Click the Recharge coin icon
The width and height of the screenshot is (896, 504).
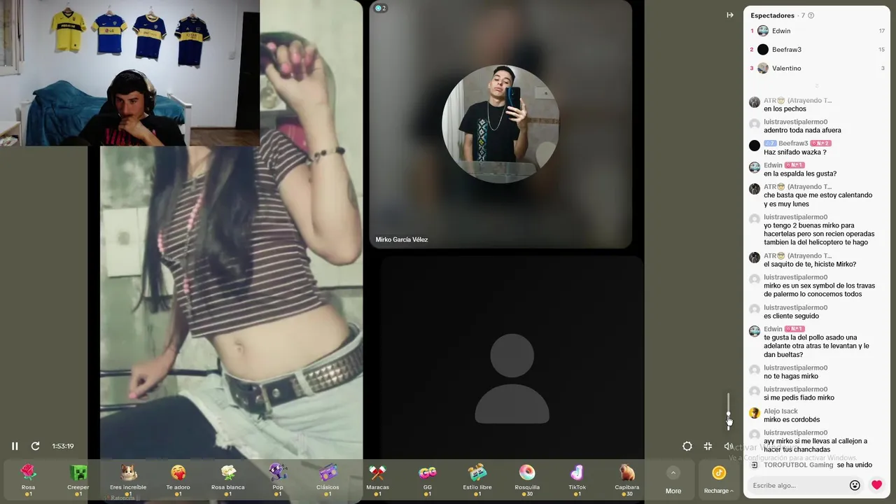[719, 473]
